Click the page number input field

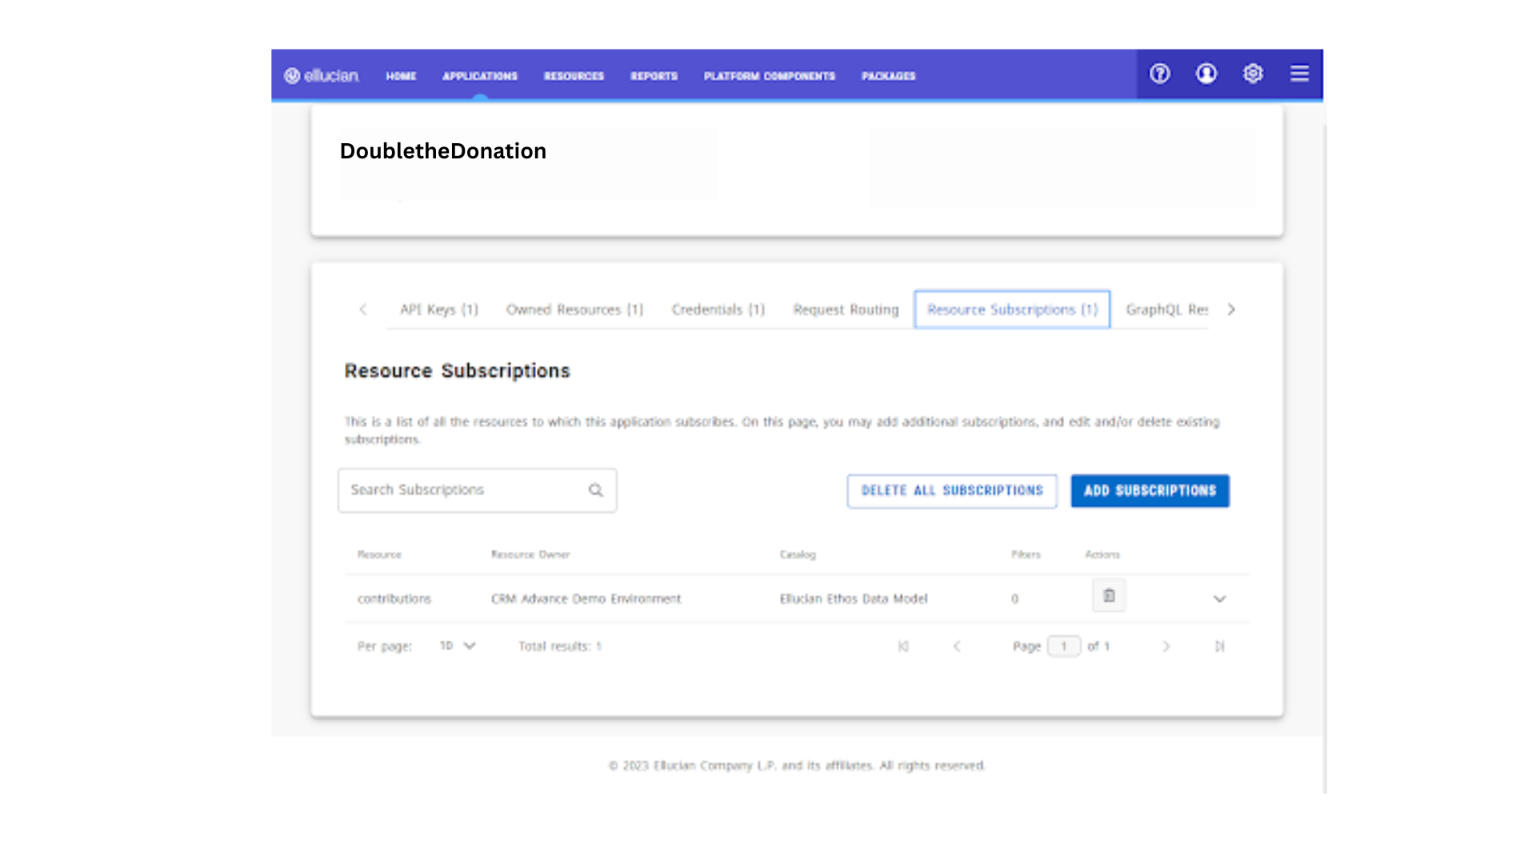(x=1064, y=646)
